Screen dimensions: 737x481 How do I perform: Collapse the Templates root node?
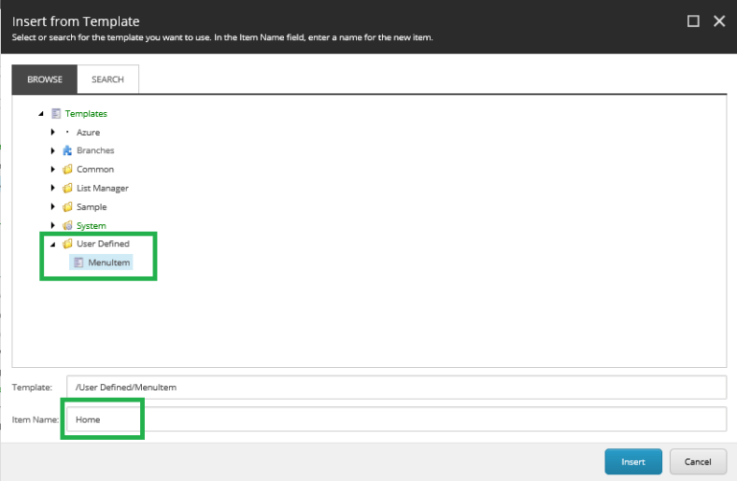pos(41,114)
